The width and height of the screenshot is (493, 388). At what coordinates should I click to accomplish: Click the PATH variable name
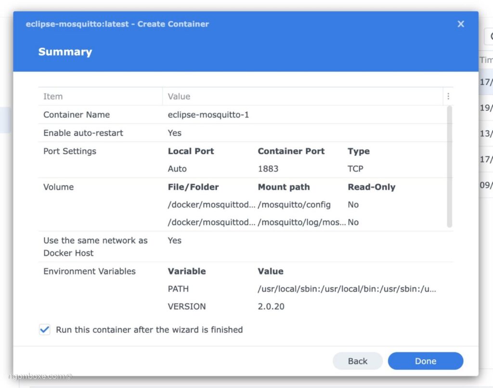coord(178,289)
